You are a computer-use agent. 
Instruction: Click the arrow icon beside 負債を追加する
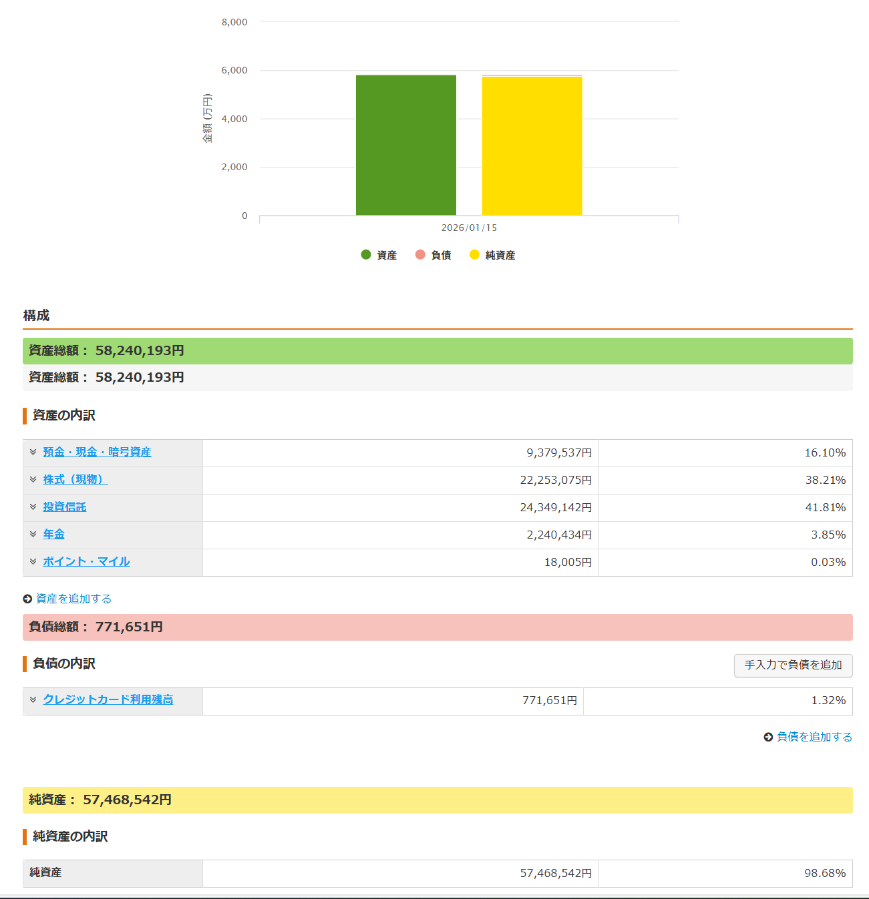click(x=768, y=737)
